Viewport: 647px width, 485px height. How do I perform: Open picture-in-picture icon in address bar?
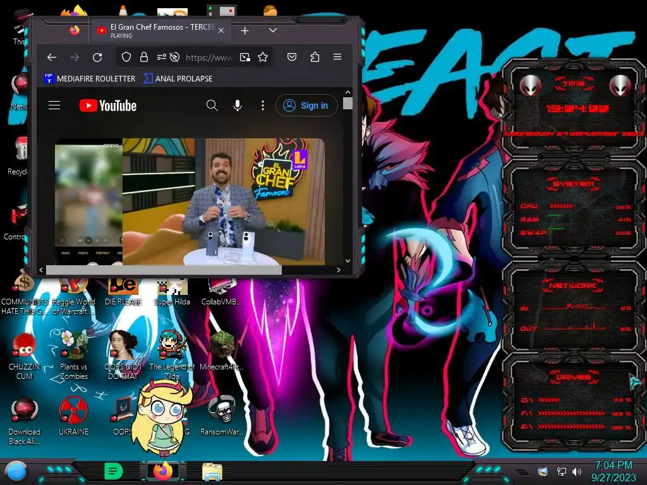245,57
